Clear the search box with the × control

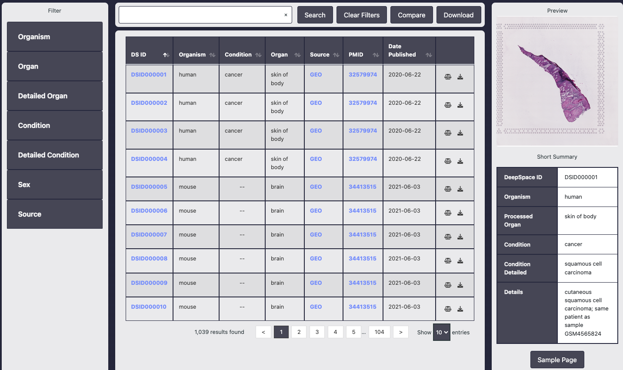[x=286, y=14]
